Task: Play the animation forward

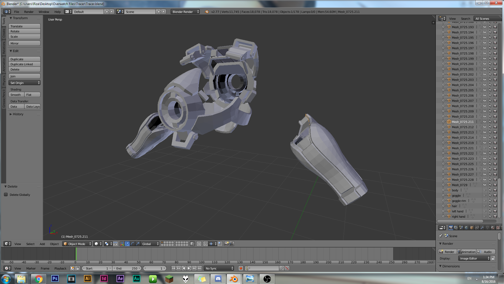Action: (x=189, y=268)
